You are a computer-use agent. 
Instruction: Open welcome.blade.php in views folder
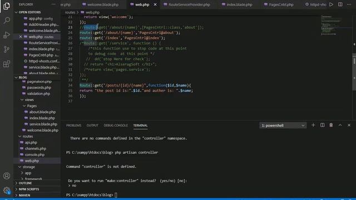37,131
